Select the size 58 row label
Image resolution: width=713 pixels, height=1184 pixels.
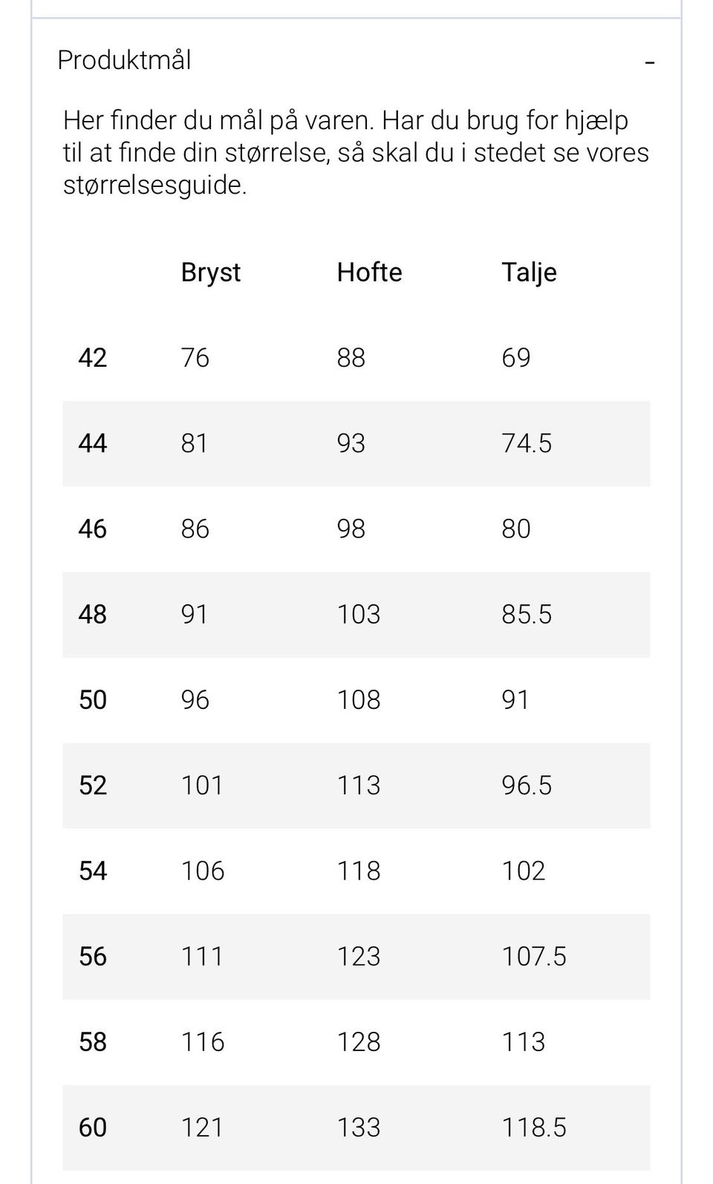pyautogui.click(x=93, y=1041)
